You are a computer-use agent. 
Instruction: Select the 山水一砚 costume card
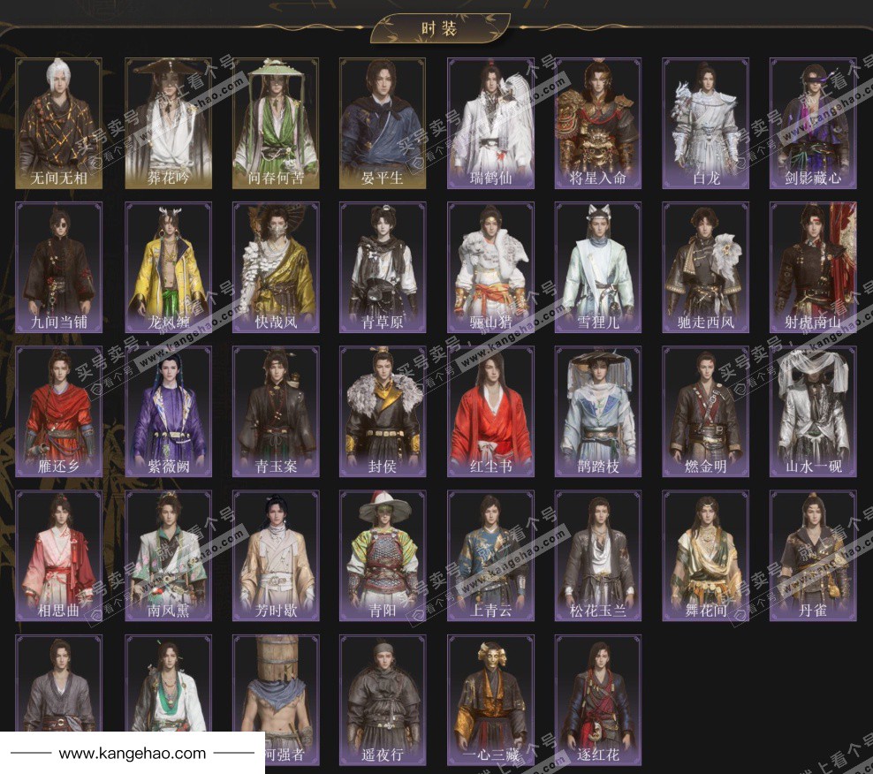pos(813,411)
